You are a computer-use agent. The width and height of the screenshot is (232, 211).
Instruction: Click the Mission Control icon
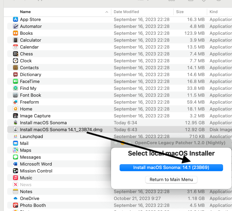click(x=16, y=171)
